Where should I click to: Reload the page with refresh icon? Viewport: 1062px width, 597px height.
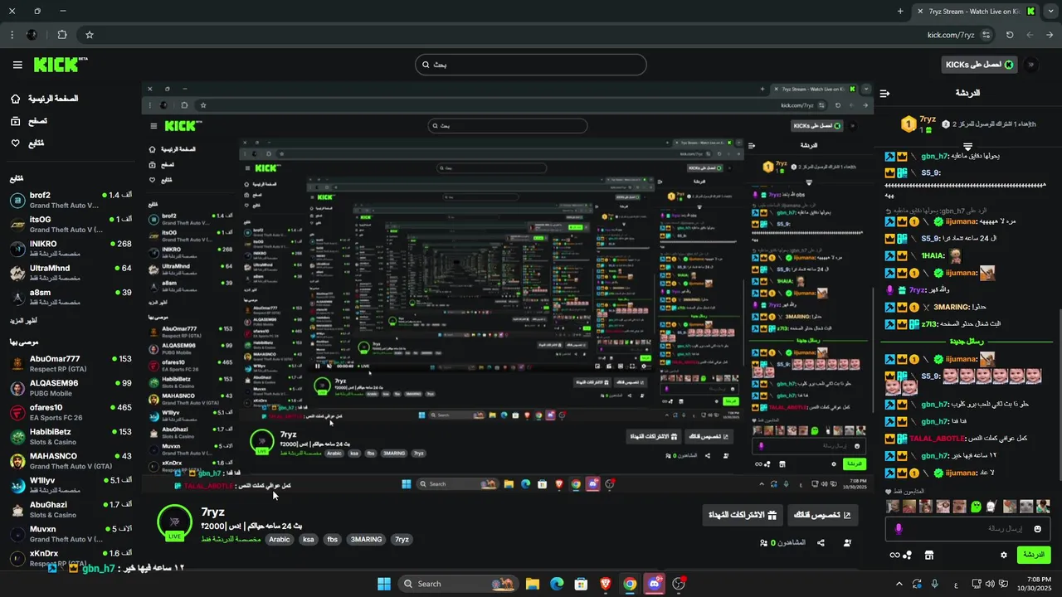click(1010, 35)
